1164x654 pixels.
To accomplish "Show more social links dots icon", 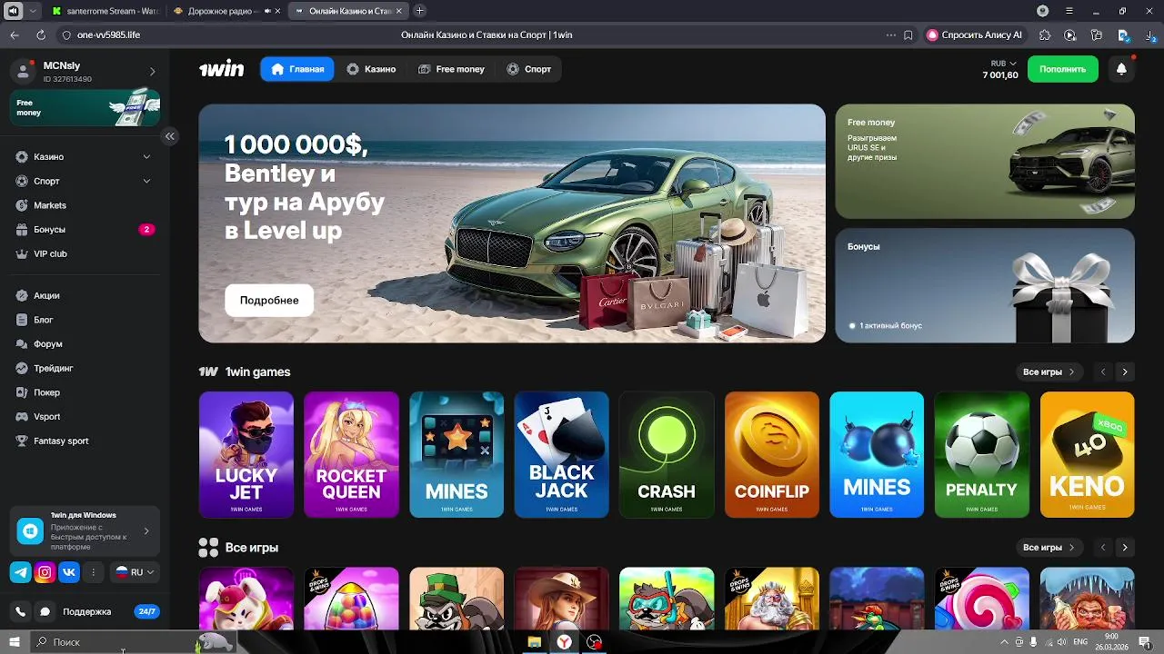I will point(93,572).
